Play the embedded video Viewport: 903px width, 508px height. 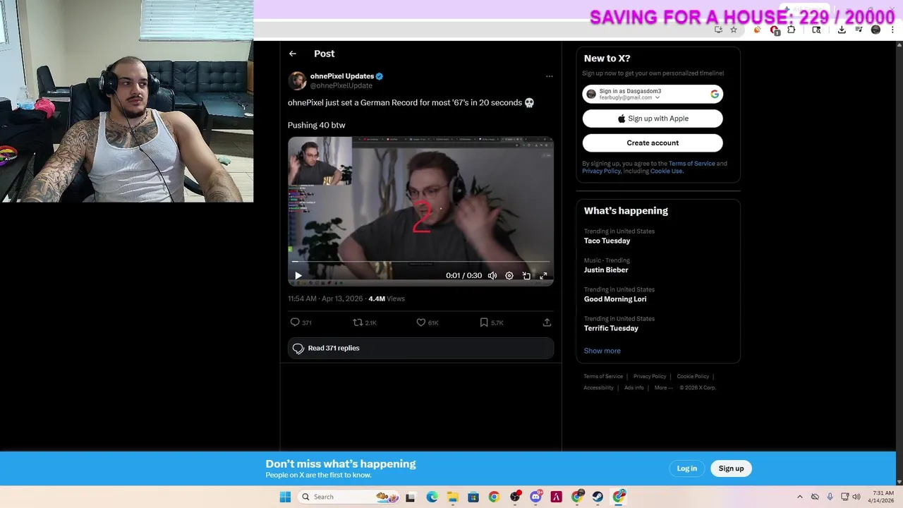[x=298, y=276]
